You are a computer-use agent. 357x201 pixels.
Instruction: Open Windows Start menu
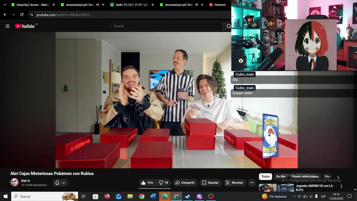pyautogui.click(x=5, y=196)
